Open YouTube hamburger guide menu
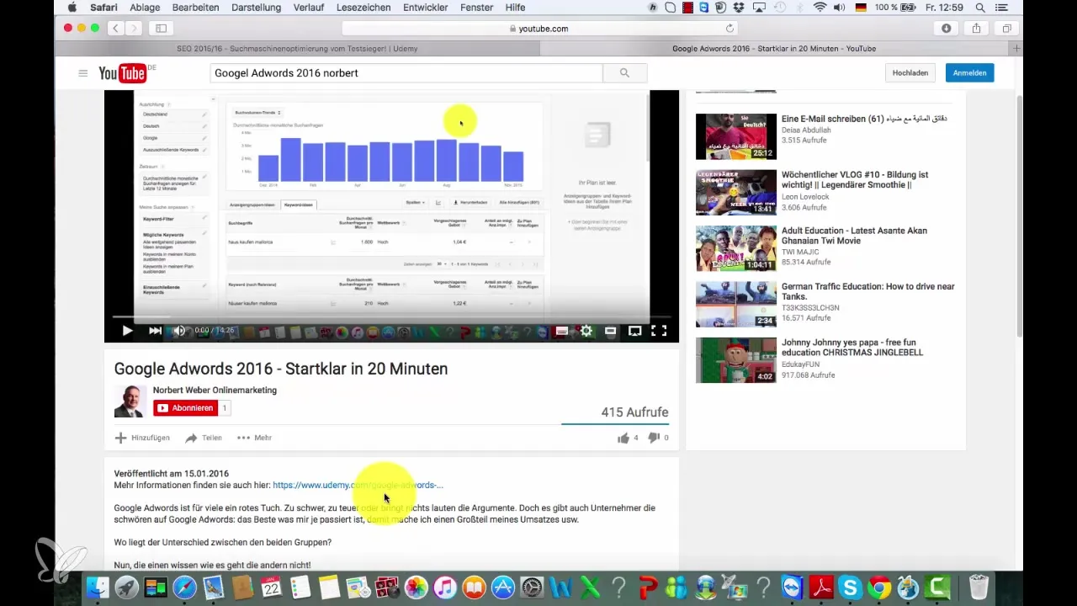This screenshot has height=606, width=1077. [x=82, y=73]
